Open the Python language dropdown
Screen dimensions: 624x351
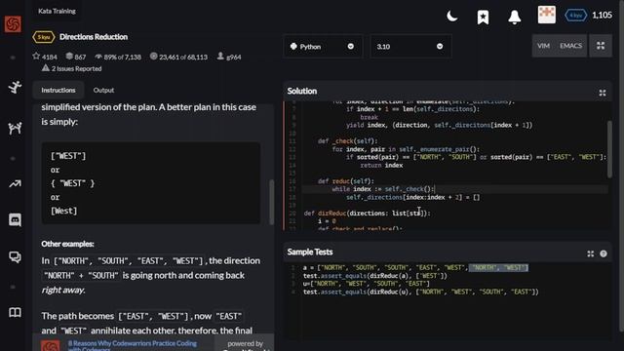pyautogui.click(x=323, y=47)
